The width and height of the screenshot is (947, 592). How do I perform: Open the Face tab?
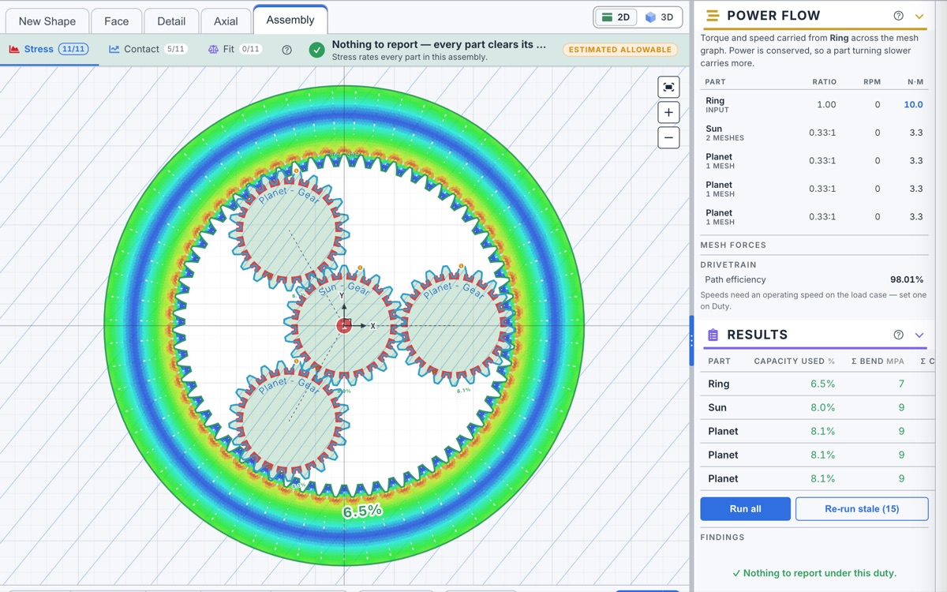pos(117,21)
